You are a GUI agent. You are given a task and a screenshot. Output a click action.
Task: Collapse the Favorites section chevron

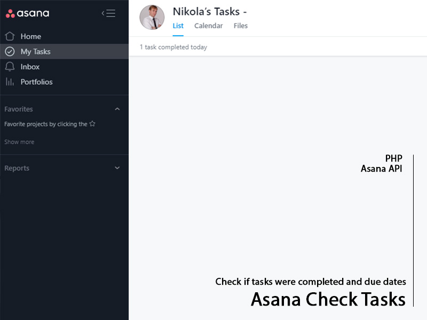point(117,109)
